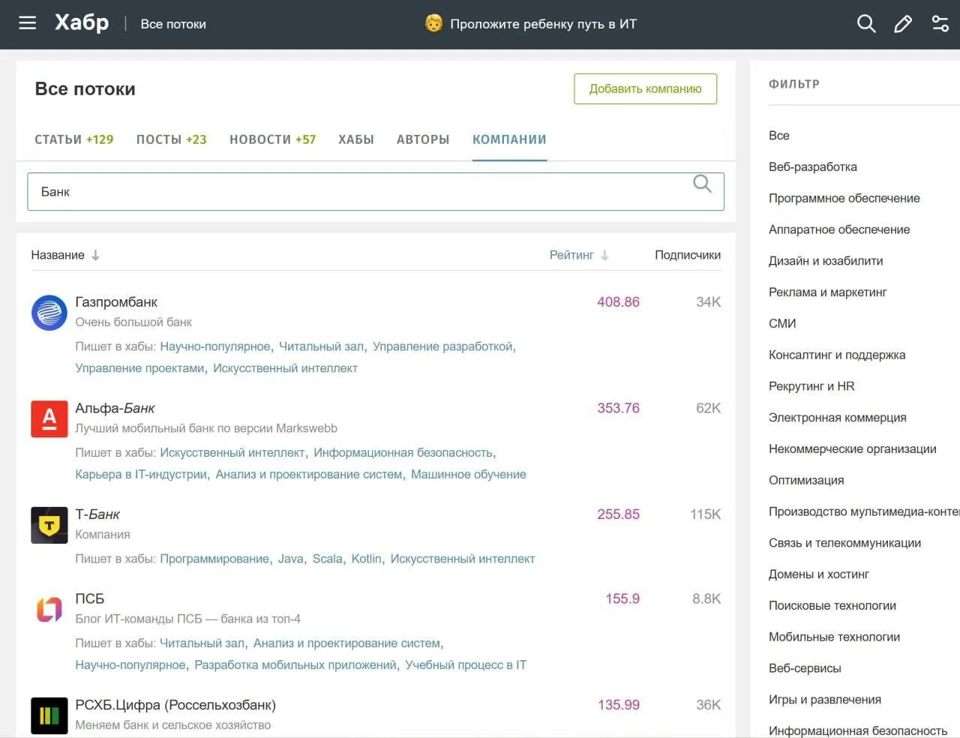Click Добавить компанию button

[x=645, y=88]
